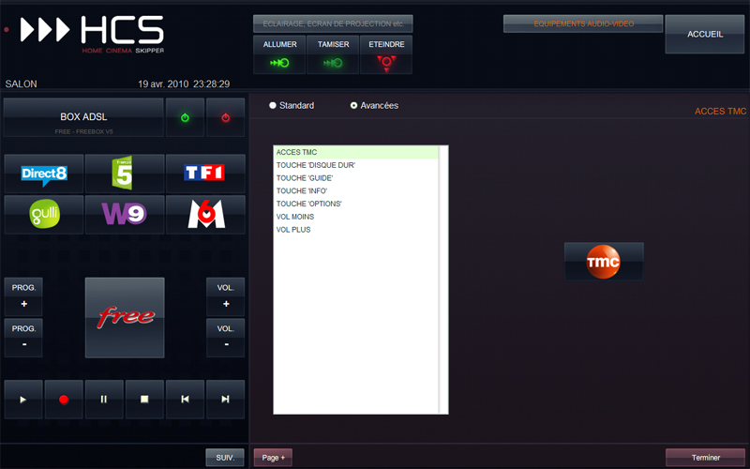Open the BOX ADSL device button
This screenshot has height=469, width=750.
pyautogui.click(x=83, y=117)
